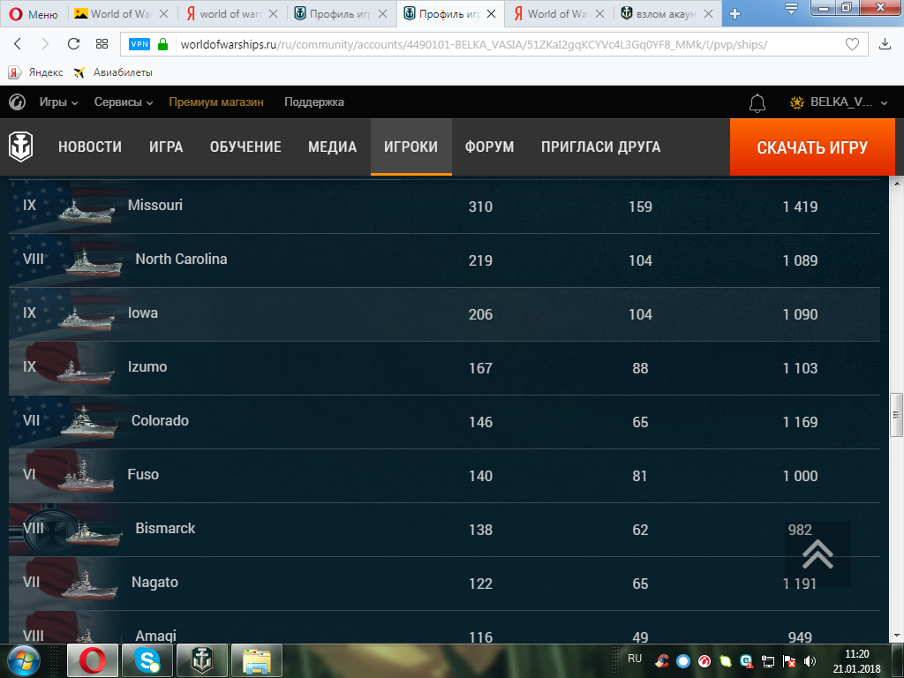This screenshot has height=678, width=904.
Task: Reload the page with the refresh icon
Action: point(73,44)
